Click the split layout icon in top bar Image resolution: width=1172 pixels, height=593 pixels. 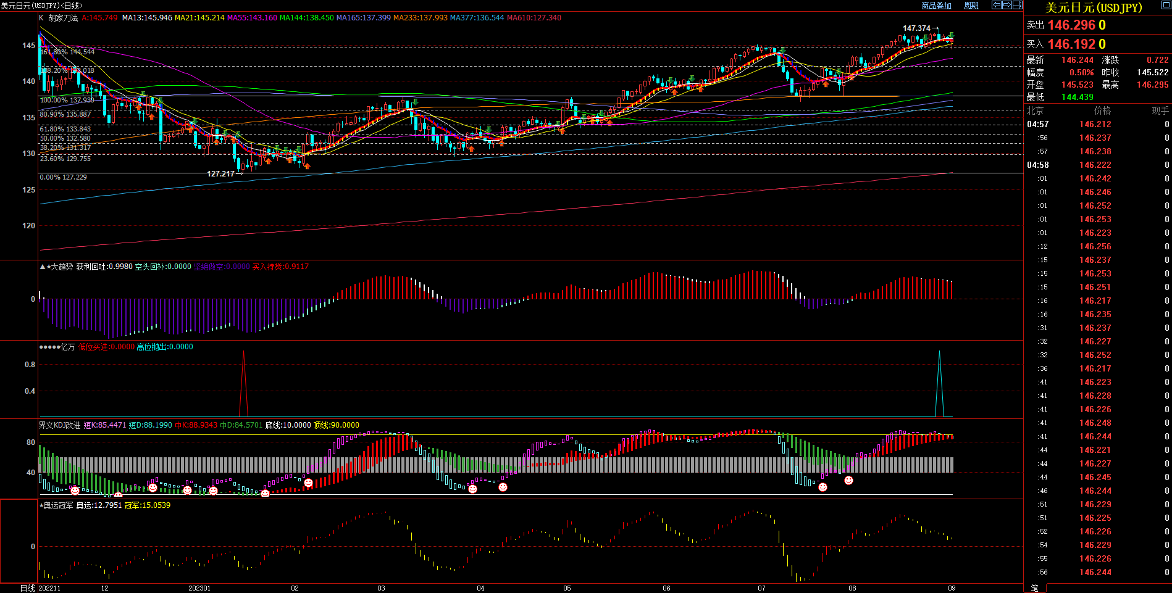1017,5
